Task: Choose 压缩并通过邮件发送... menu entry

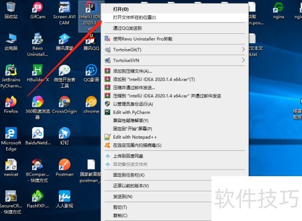Action: [175, 87]
